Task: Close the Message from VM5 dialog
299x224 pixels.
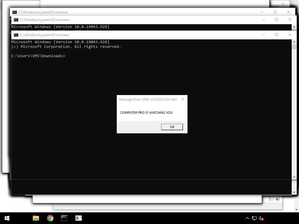Action: pyautogui.click(x=183, y=99)
